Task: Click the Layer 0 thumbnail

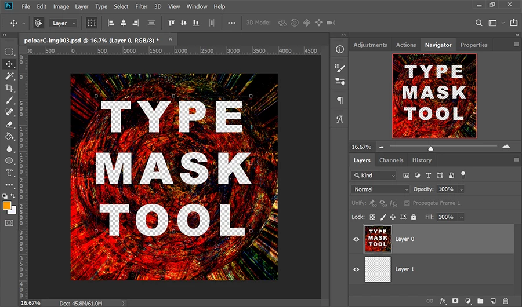Action: (x=377, y=239)
